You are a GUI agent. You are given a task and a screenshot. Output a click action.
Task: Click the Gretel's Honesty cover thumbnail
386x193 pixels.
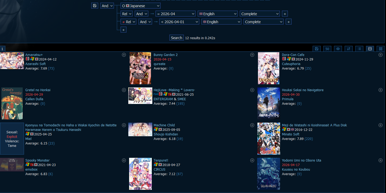12,103
